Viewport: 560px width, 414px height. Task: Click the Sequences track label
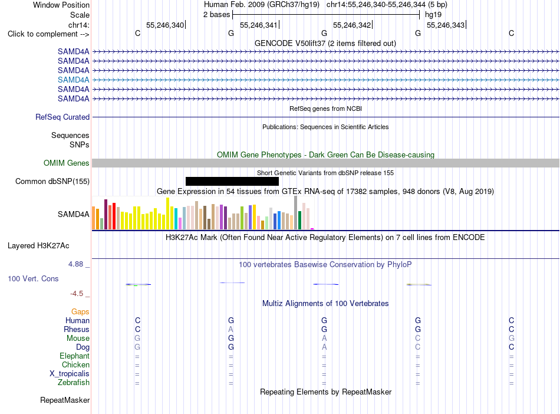[70, 136]
